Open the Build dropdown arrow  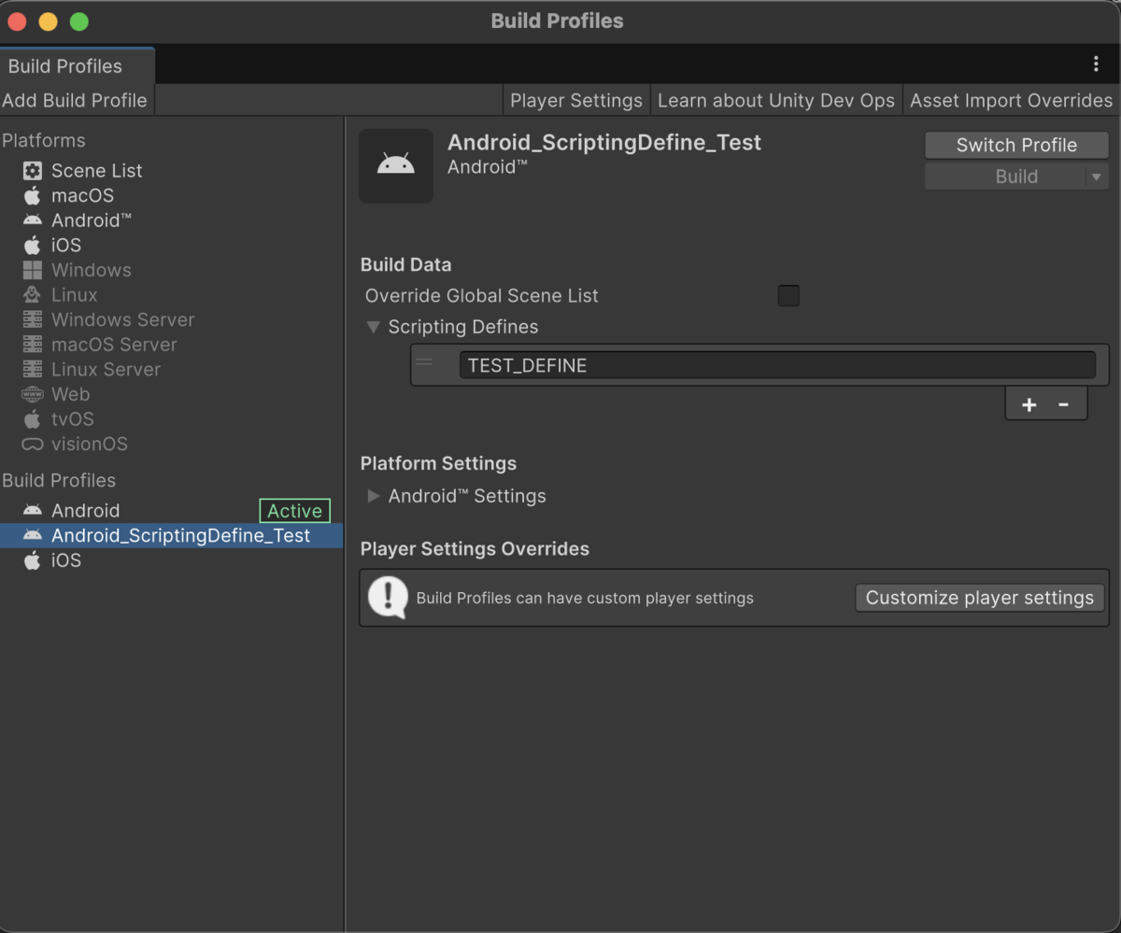[x=1096, y=177]
